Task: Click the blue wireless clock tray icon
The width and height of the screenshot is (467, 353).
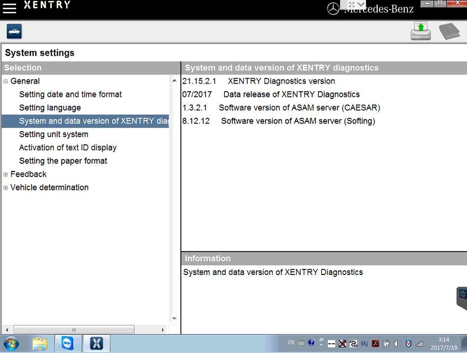Action: (364, 344)
